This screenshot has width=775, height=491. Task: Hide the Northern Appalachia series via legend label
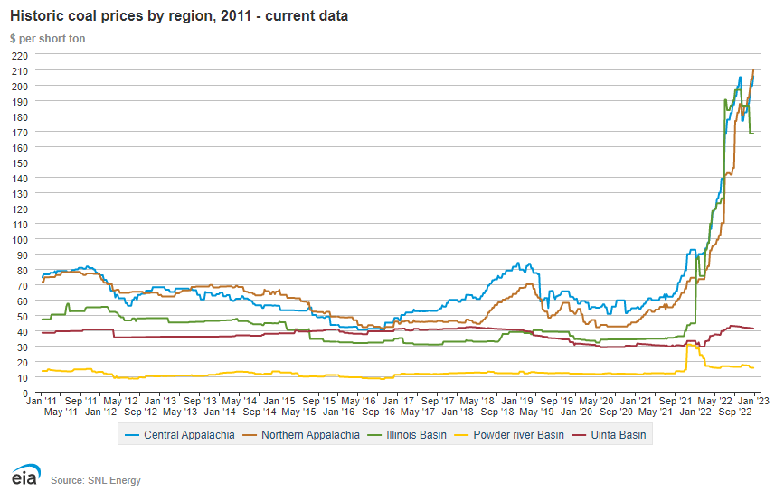point(308,434)
